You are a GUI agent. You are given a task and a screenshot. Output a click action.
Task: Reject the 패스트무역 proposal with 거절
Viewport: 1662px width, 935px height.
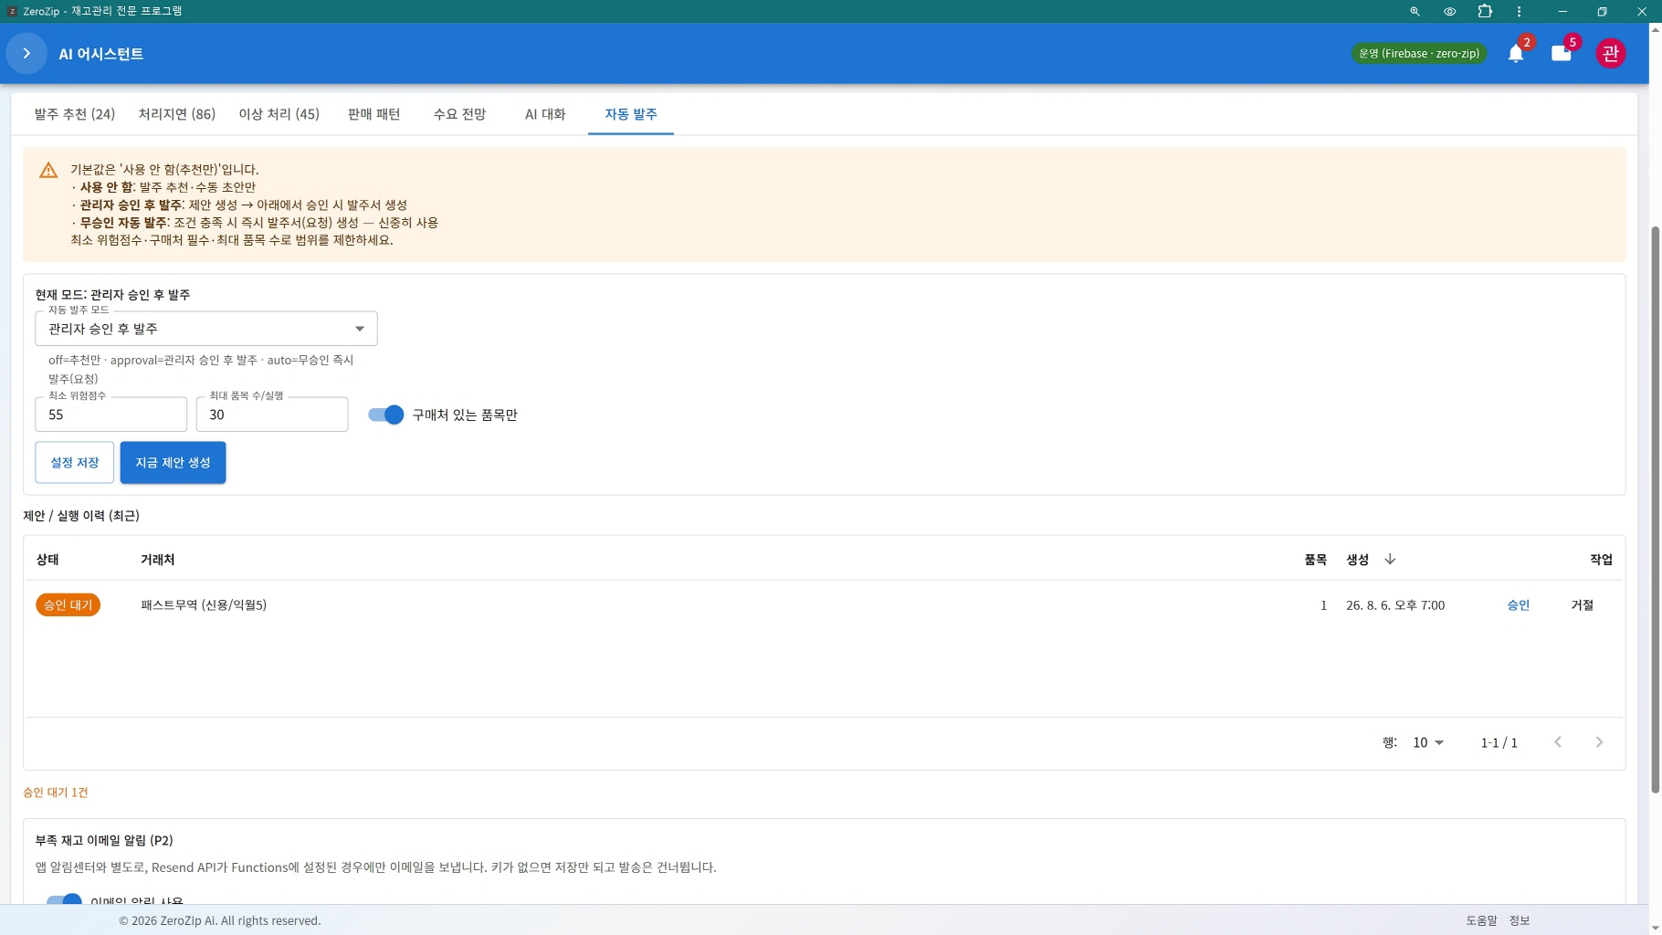coord(1583,605)
